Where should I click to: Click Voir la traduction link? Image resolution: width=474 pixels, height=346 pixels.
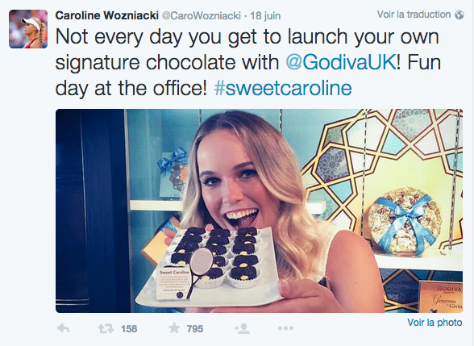coord(414,15)
